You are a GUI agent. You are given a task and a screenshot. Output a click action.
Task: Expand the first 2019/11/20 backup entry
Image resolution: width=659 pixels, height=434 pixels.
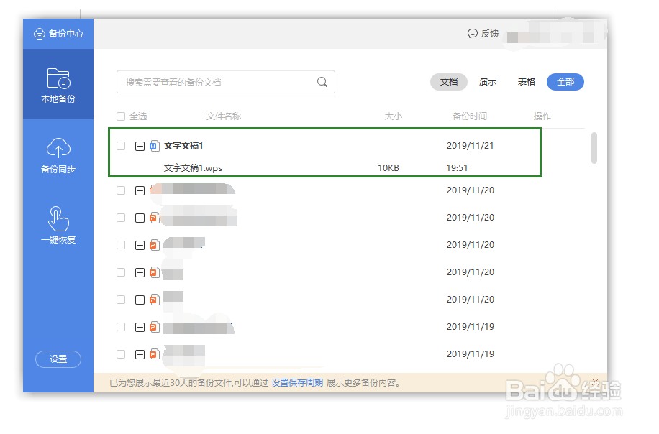pos(139,190)
